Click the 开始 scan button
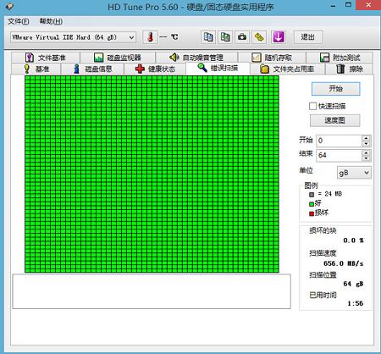 (336, 89)
